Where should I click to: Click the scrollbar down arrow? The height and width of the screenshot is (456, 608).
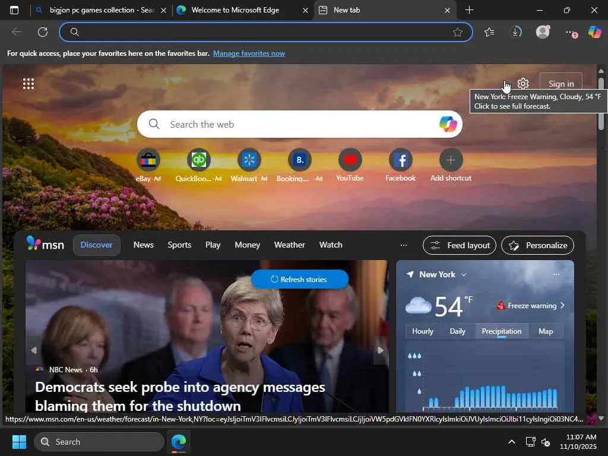[x=601, y=419]
